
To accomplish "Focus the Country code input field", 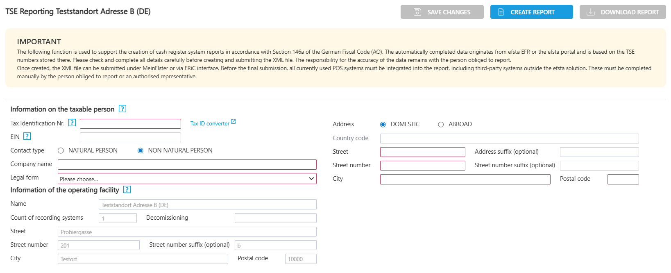I will [510, 139].
